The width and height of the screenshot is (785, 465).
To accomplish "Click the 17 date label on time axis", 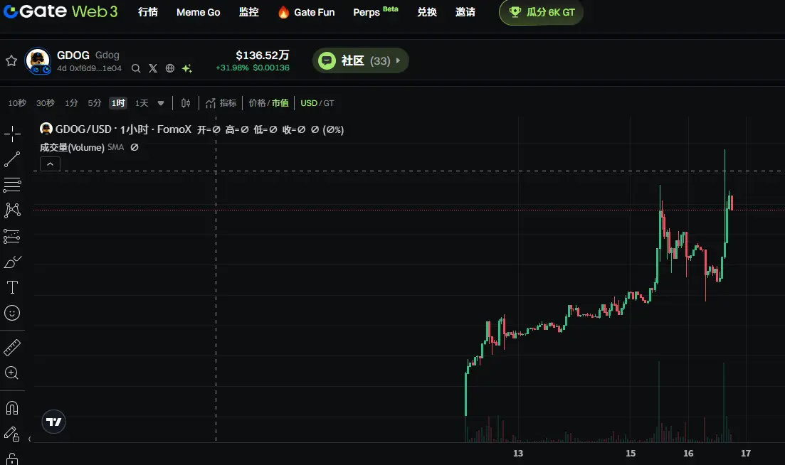I will click(746, 453).
